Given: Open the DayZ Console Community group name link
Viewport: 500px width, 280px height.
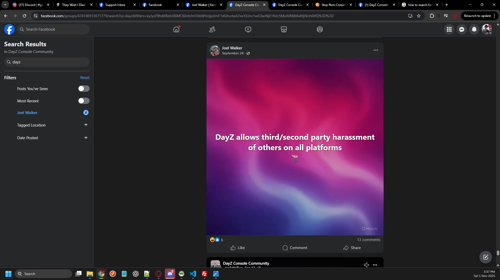Looking at the screenshot, I should 246,263.
